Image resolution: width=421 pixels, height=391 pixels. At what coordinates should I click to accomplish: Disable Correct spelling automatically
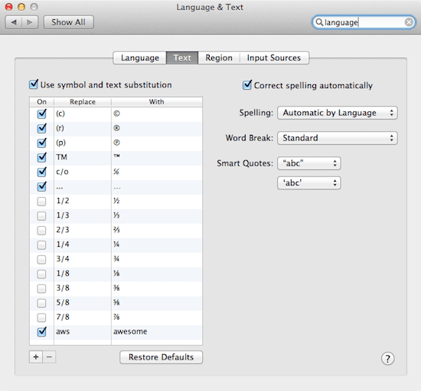coord(247,84)
